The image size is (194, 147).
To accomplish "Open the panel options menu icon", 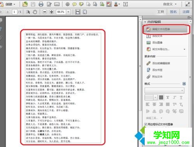I will point(189,17).
